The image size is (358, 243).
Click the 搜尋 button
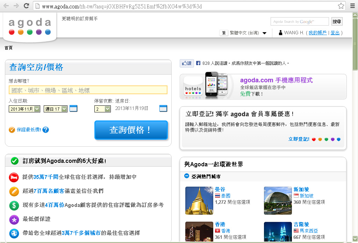[x=337, y=21]
